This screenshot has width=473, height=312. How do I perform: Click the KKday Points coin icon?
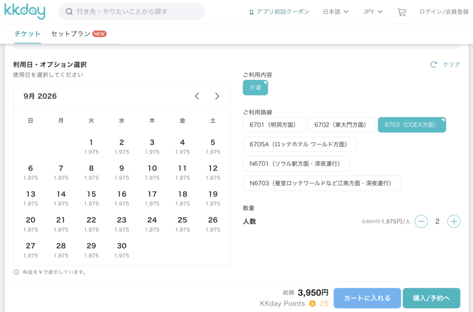pyautogui.click(x=313, y=303)
